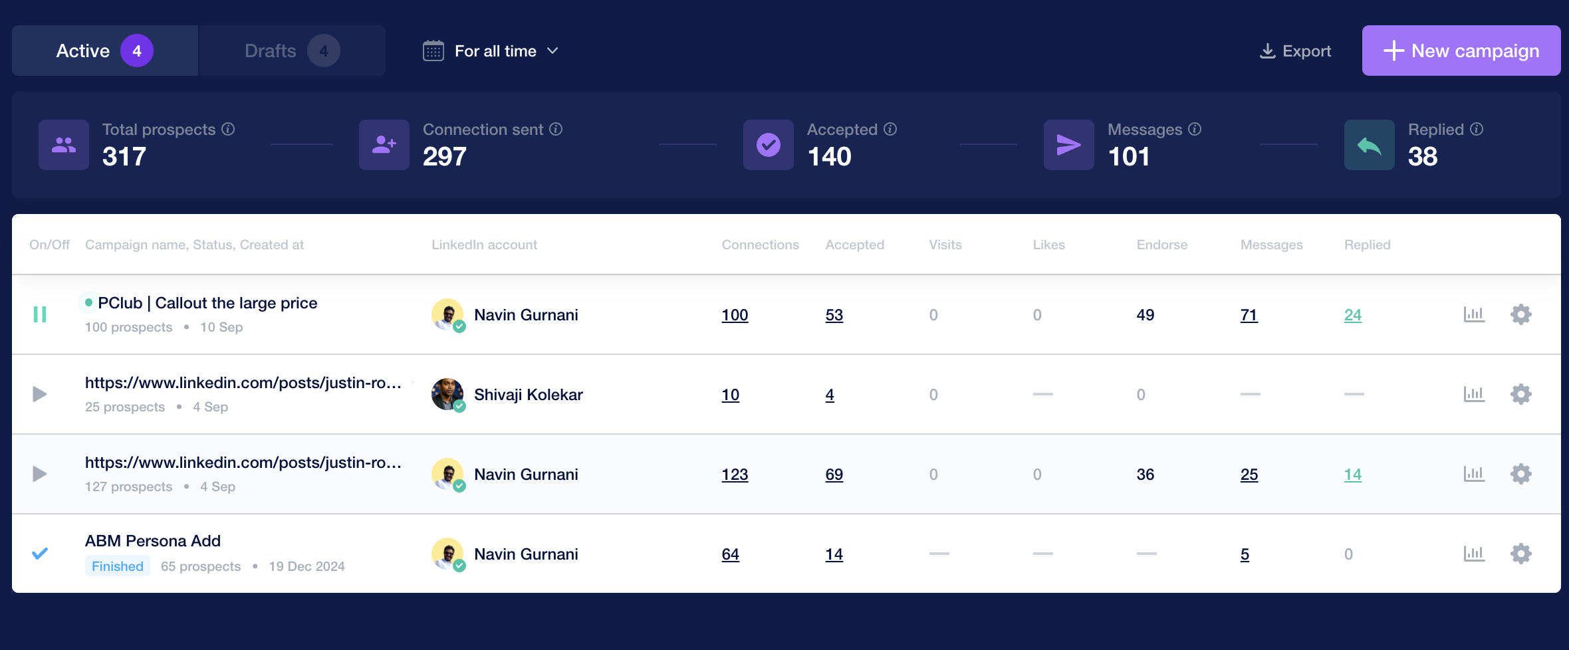This screenshot has width=1569, height=650.
Task: Start Shivaji Kolekar's 25-prospect campaign
Action: pos(40,394)
